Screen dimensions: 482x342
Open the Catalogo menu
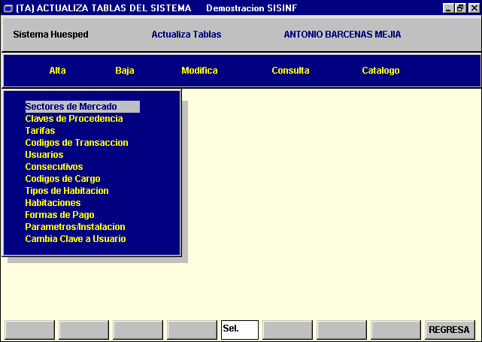tap(380, 71)
